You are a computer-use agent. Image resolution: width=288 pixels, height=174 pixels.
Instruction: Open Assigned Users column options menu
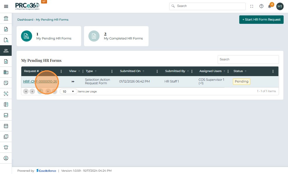coord(228,71)
